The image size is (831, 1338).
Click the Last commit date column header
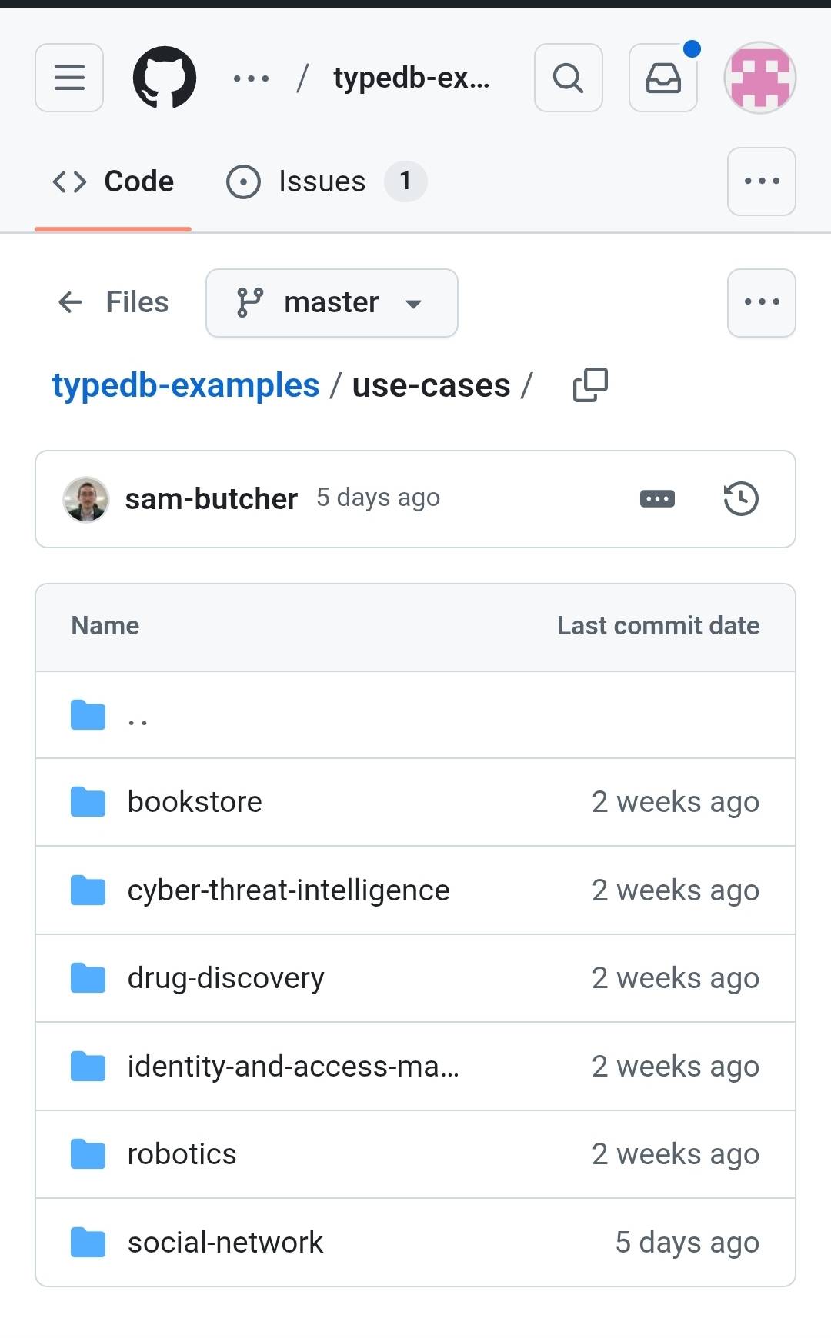pos(659,626)
